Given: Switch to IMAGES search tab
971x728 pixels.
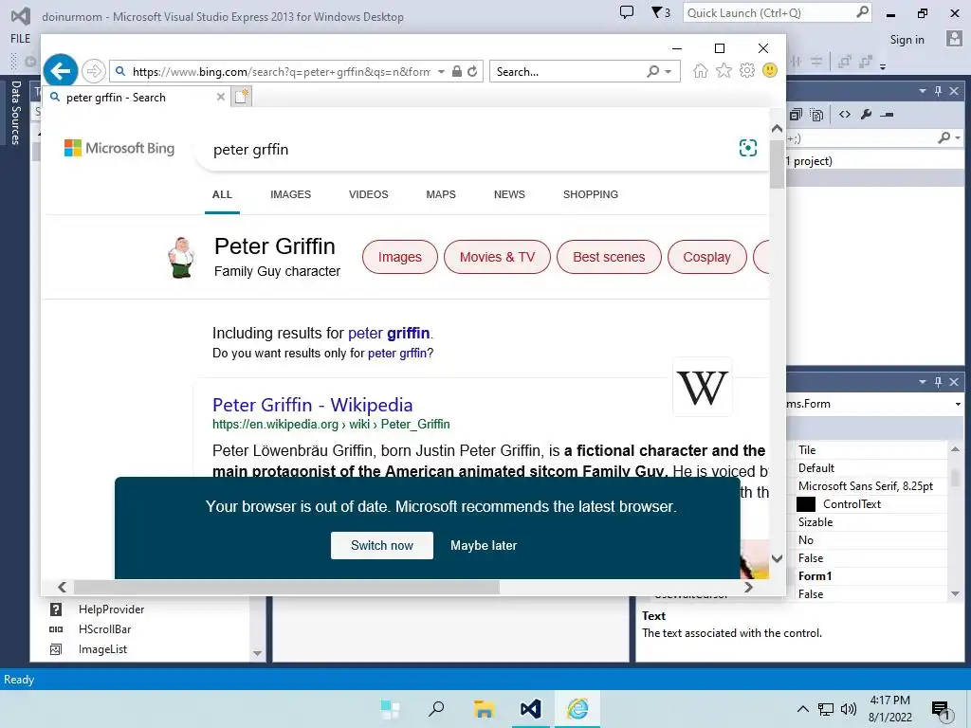Looking at the screenshot, I should 290,194.
